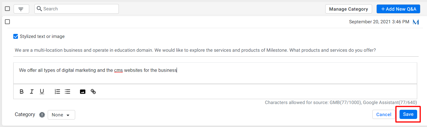This screenshot has width=427, height=127.
Task: Tick the select-all checkbox beside filter
Action: [8, 9]
